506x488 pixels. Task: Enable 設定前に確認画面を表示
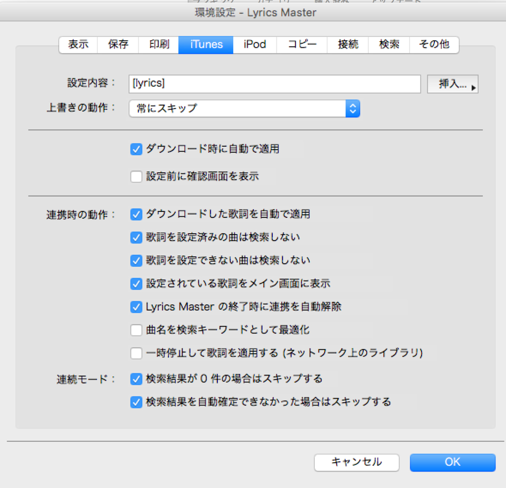coord(136,176)
